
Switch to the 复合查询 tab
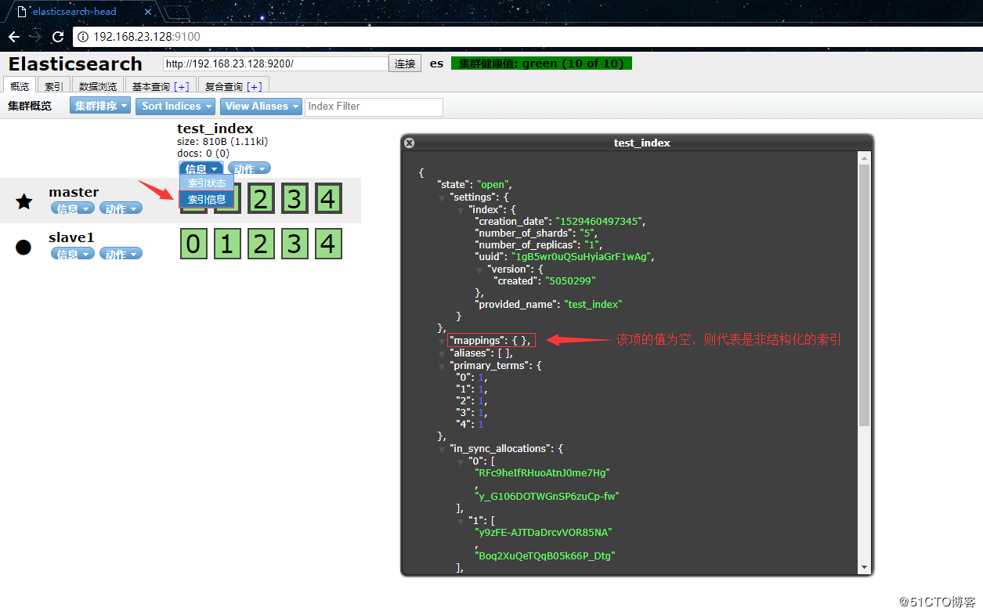[x=233, y=86]
